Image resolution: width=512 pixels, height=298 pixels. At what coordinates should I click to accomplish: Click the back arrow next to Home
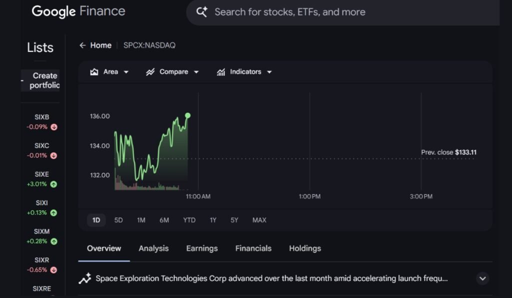(x=82, y=45)
